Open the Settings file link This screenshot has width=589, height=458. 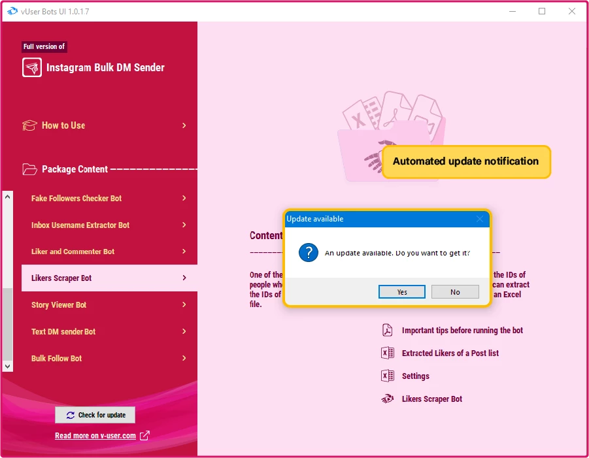click(416, 376)
